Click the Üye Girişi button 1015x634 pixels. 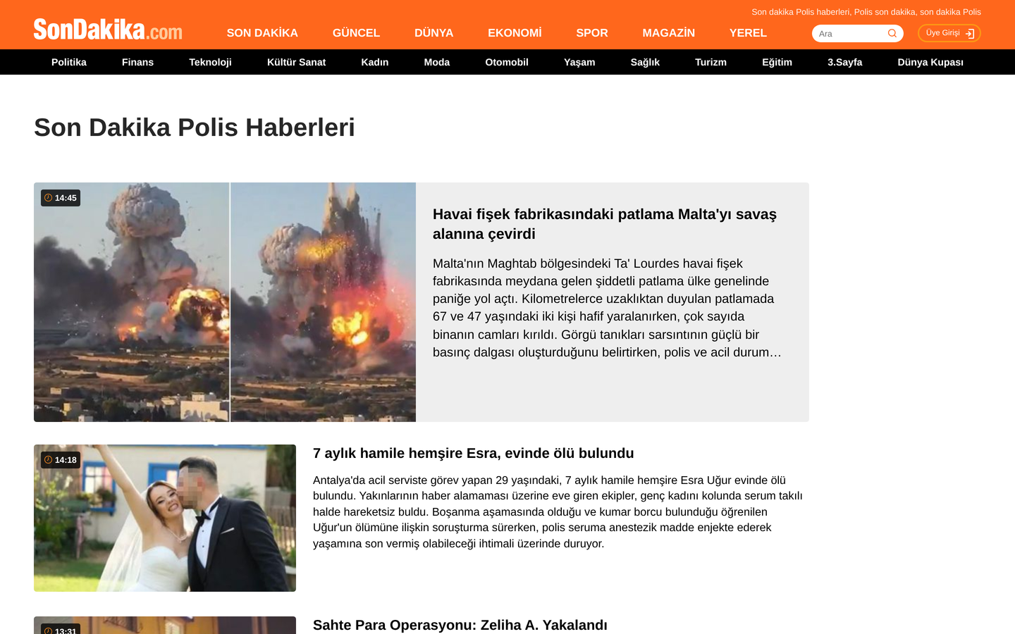[949, 33]
